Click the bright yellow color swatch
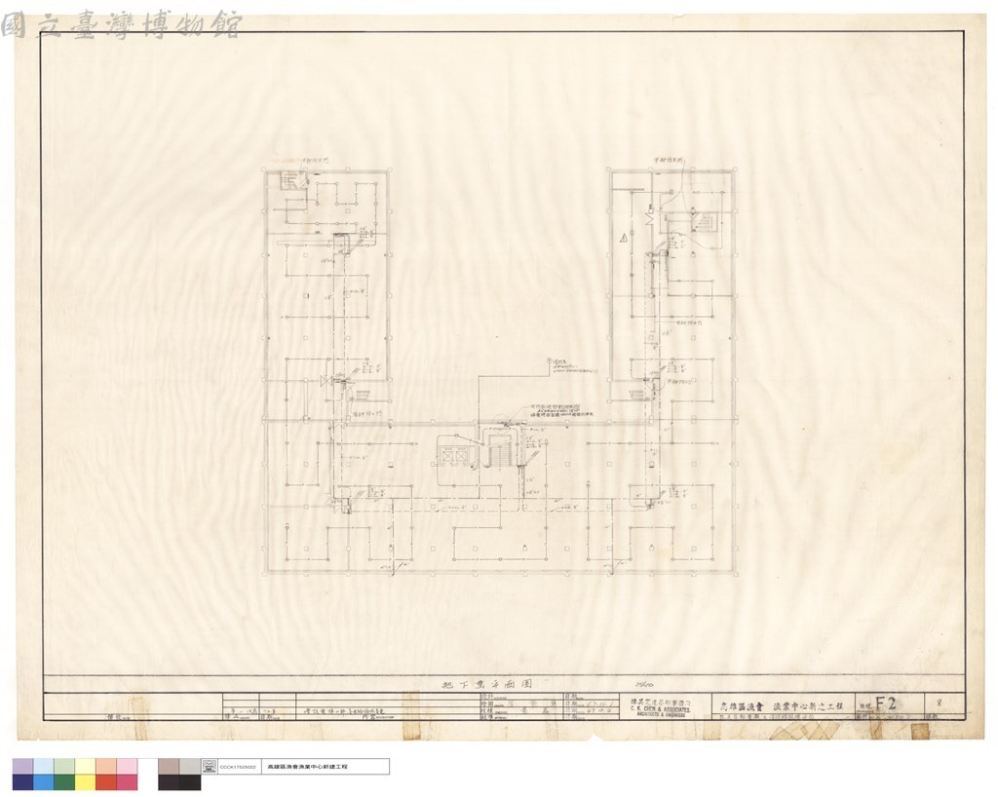The width and height of the screenshot is (998, 797). point(86,781)
